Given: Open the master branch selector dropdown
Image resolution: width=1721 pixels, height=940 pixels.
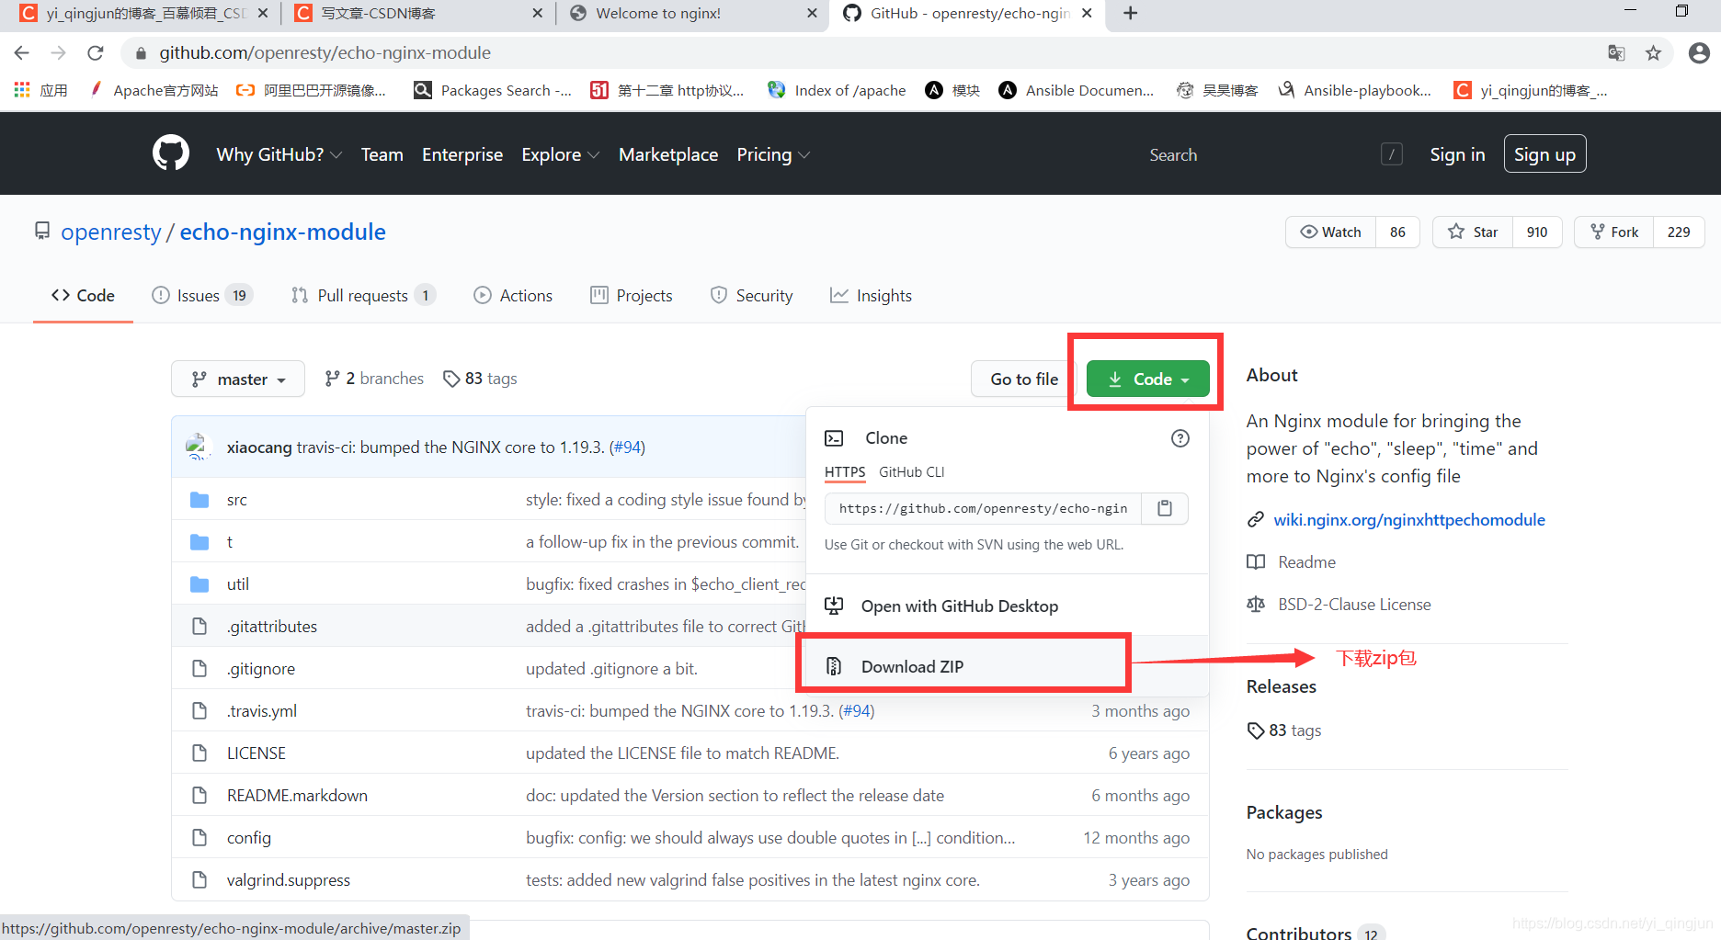Looking at the screenshot, I should coord(238,379).
